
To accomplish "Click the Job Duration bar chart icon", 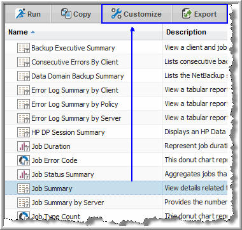I will pos(24,146).
